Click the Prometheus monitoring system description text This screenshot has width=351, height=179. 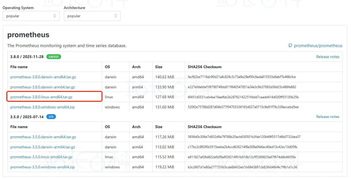point(67,46)
